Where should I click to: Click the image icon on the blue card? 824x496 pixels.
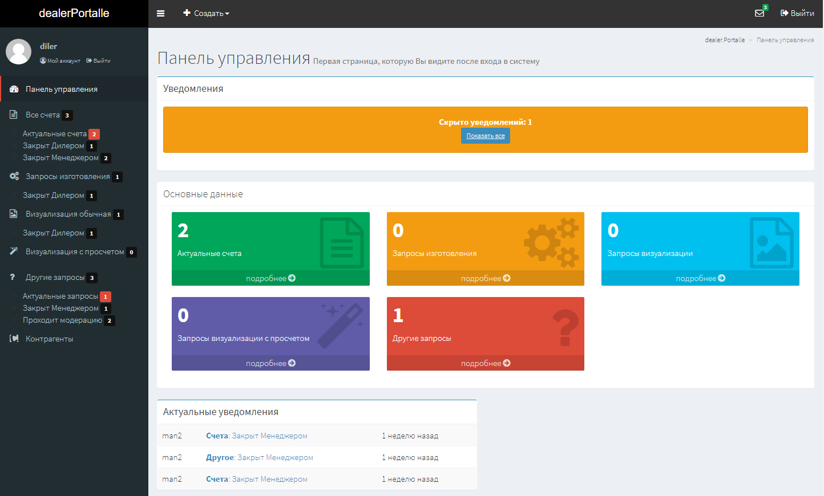coord(772,243)
